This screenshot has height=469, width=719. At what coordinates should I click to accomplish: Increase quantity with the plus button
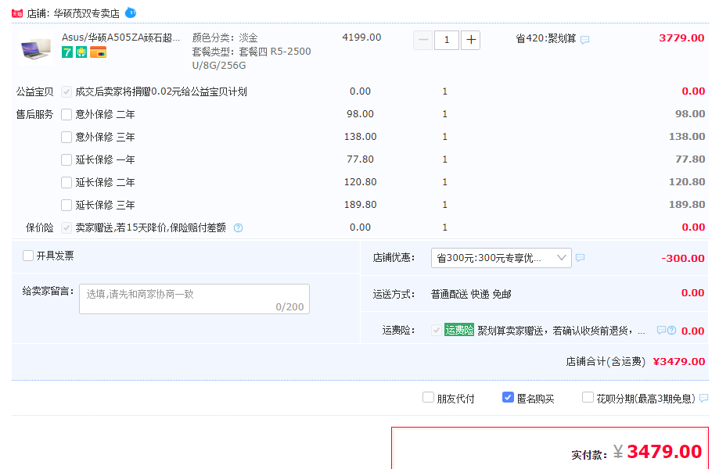pyautogui.click(x=470, y=41)
